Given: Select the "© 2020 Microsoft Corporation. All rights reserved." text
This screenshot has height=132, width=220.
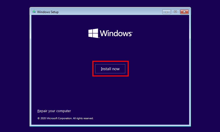Looking at the screenshot, I should pyautogui.click(x=65, y=118).
